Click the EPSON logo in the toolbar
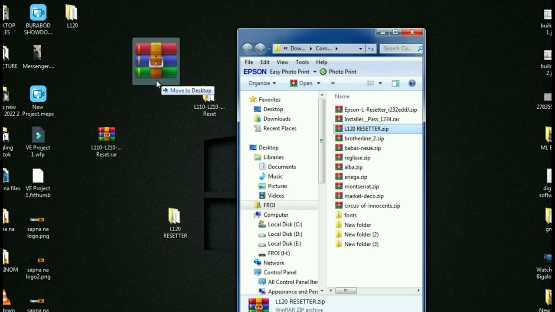Image resolution: width=555 pixels, height=312 pixels. (255, 71)
